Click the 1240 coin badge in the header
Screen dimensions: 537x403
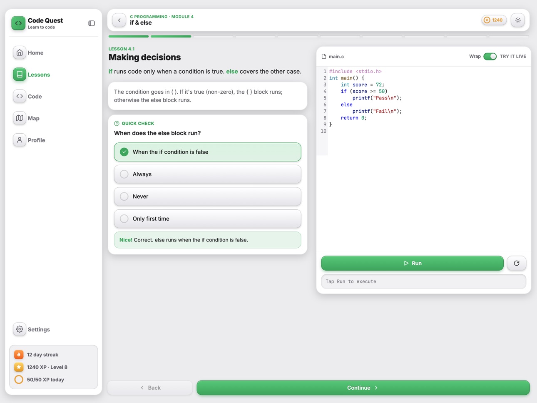494,20
